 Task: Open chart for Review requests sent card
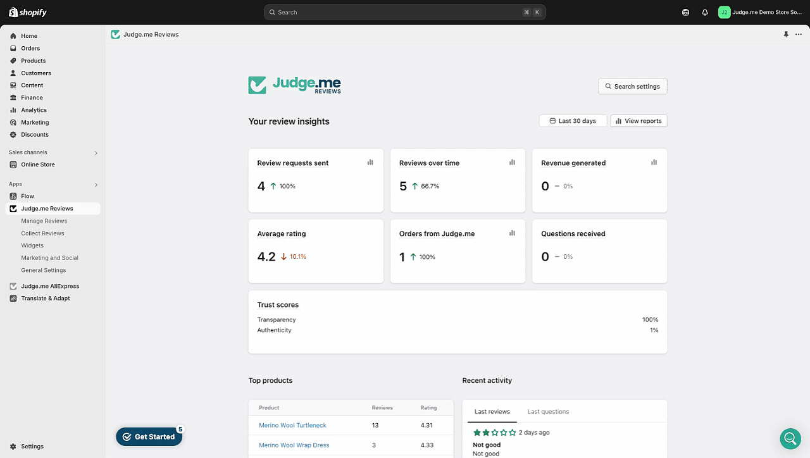click(370, 163)
